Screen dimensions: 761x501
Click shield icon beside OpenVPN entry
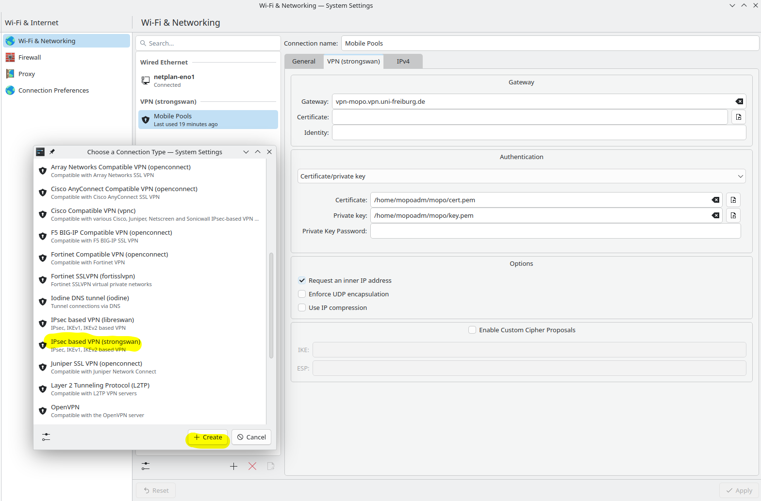(43, 411)
